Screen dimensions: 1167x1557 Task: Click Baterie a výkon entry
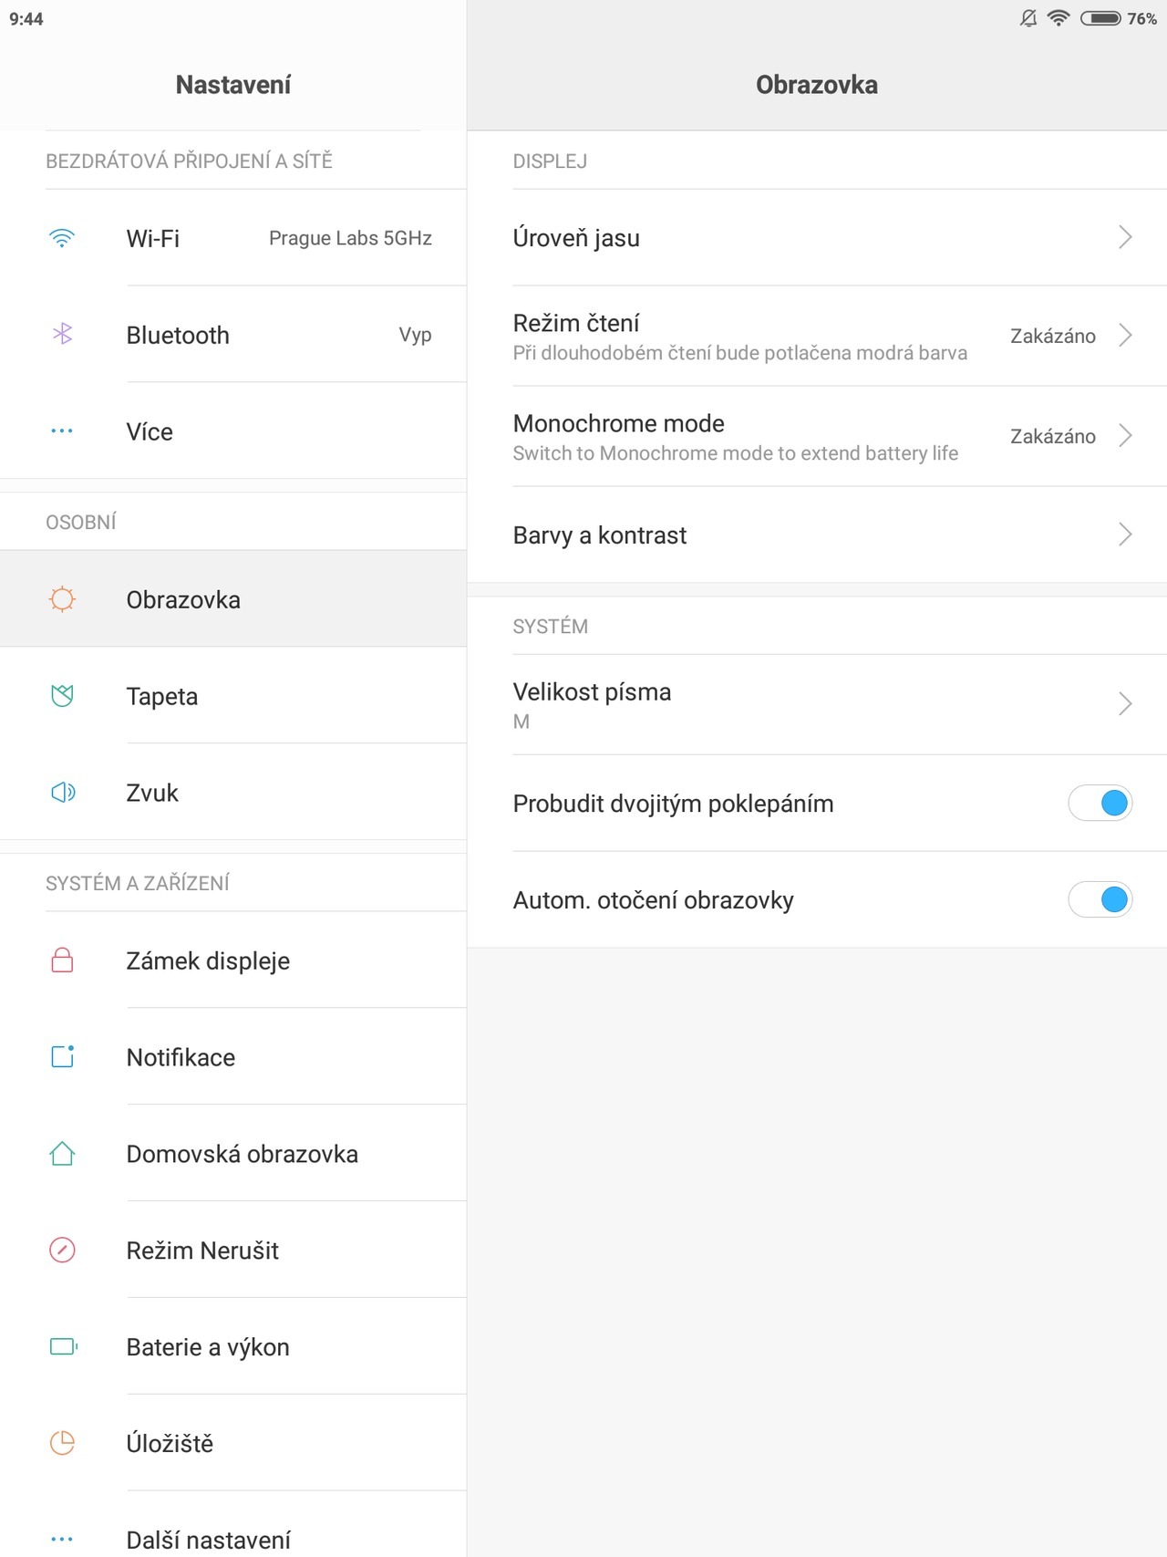pos(208,1347)
